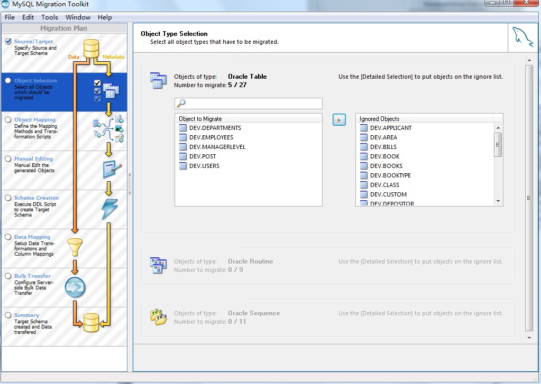Click the Data Mapping funnel icon
The image size is (541, 384).
(x=75, y=247)
